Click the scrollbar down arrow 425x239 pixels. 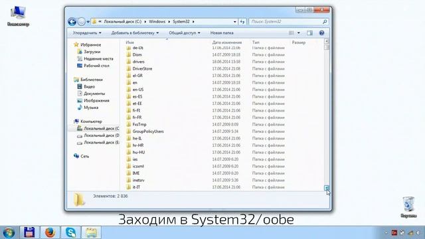coord(326,187)
